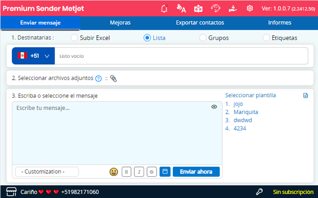Click the star rating gift icon
This screenshot has width=318, height=198.
(x=198, y=8)
